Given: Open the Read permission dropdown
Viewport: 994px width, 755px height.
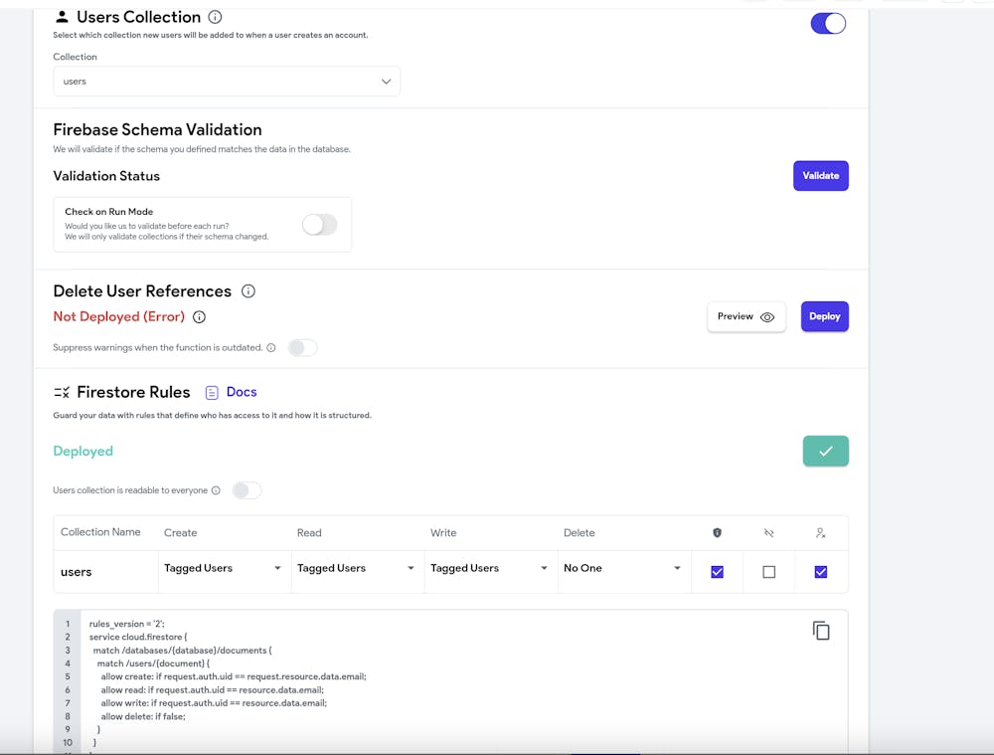Looking at the screenshot, I should [356, 569].
